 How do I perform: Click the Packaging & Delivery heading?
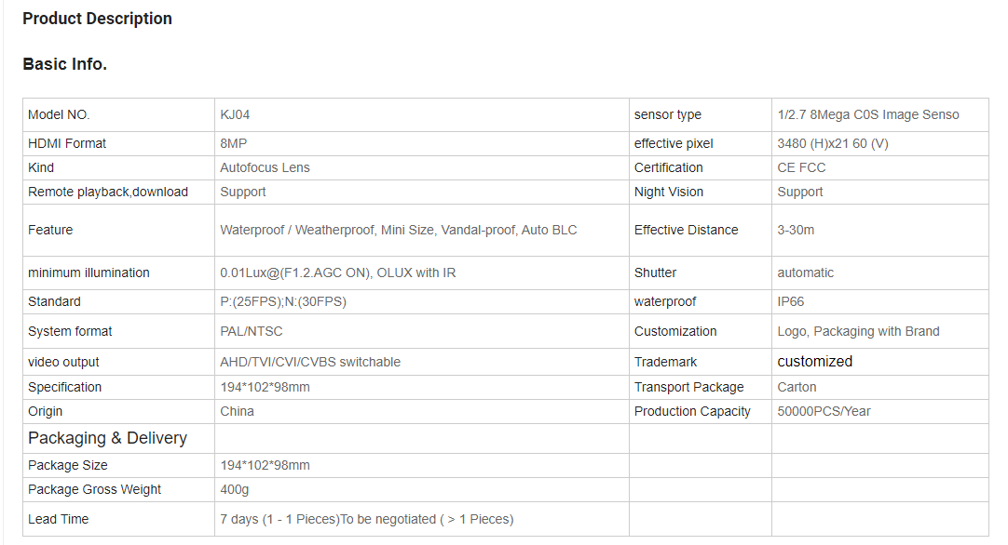tap(107, 438)
